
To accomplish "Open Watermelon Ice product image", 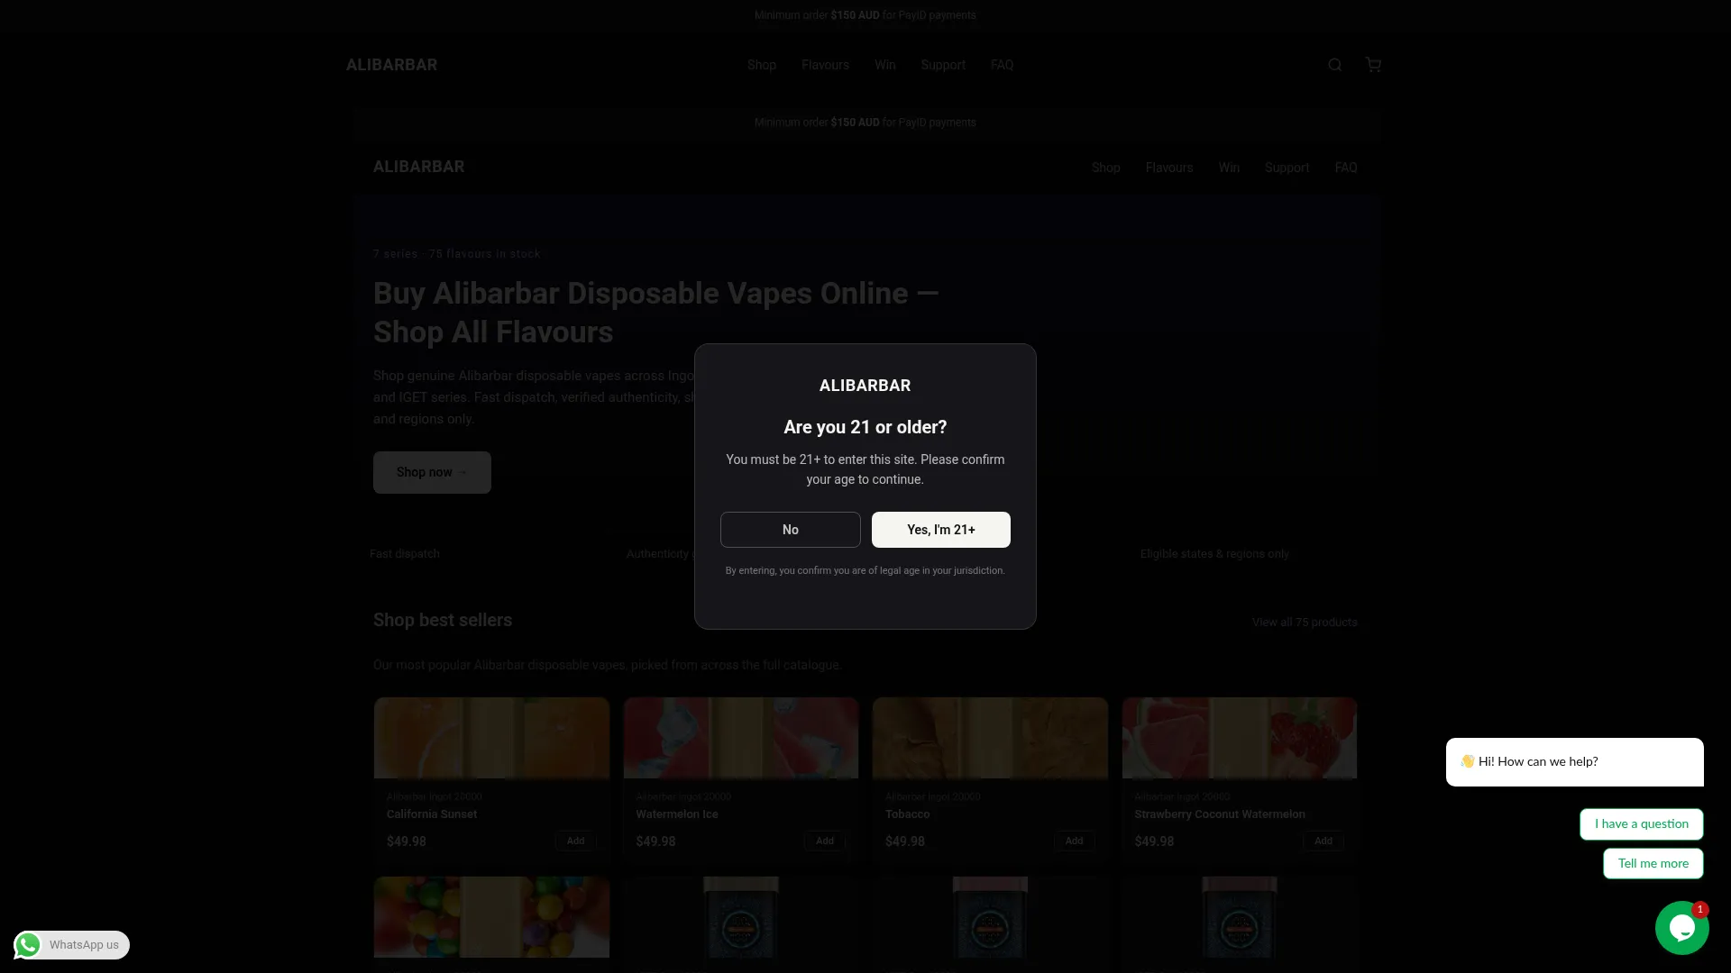I will point(741,738).
